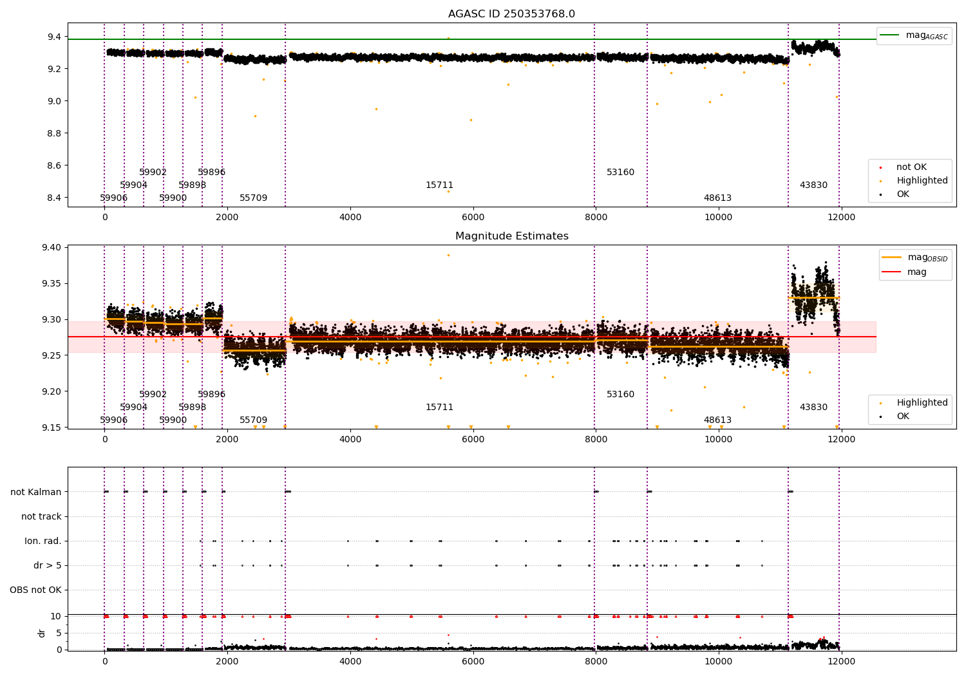Click obsid label 59906 in top plot
The height and width of the screenshot is (676, 966).
[x=113, y=198]
